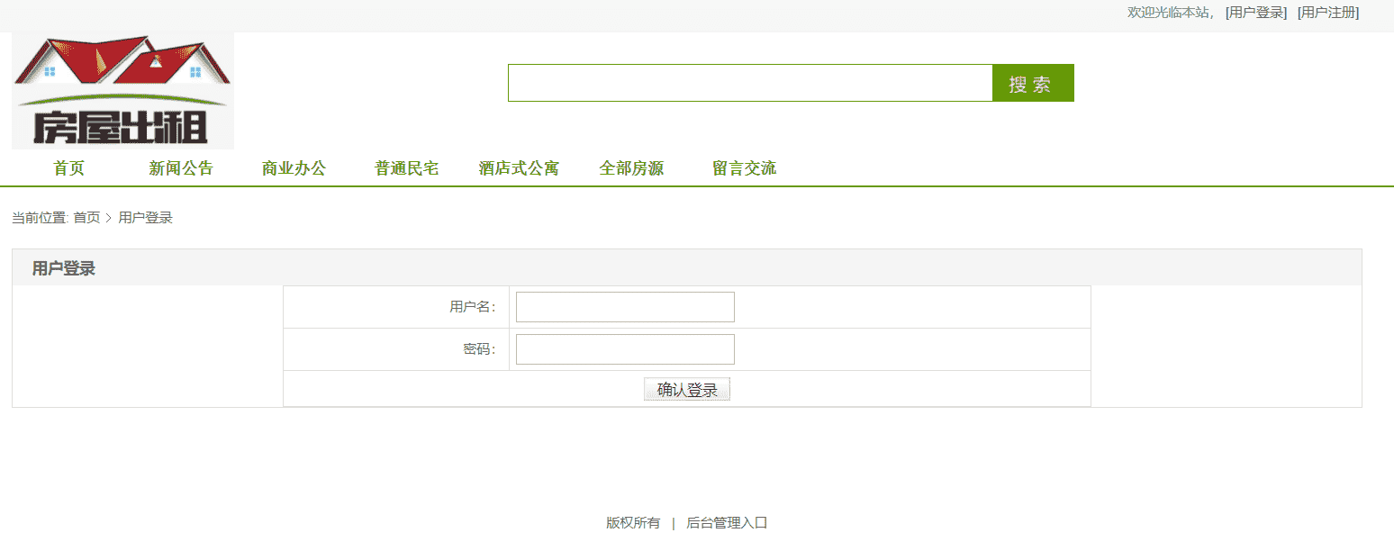Screen dimensions: 1394x560
Task: Open the [用户注册] registration link
Action: click(x=1328, y=13)
